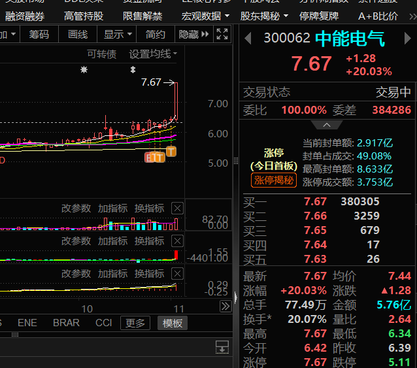Click the 筹码 toolbar button
The width and height of the screenshot is (417, 368).
(x=39, y=34)
